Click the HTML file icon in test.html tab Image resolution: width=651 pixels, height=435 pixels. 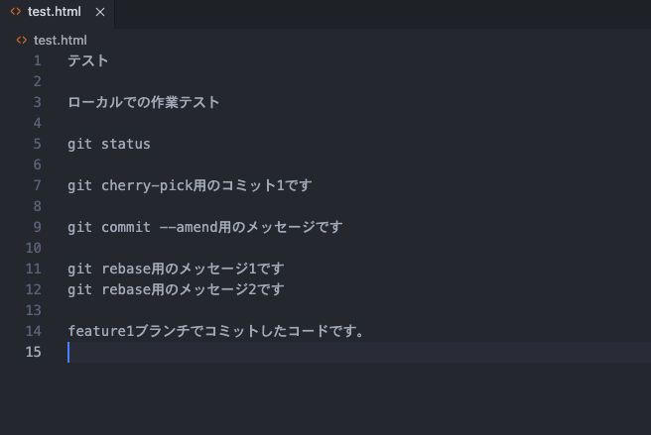tap(16, 12)
